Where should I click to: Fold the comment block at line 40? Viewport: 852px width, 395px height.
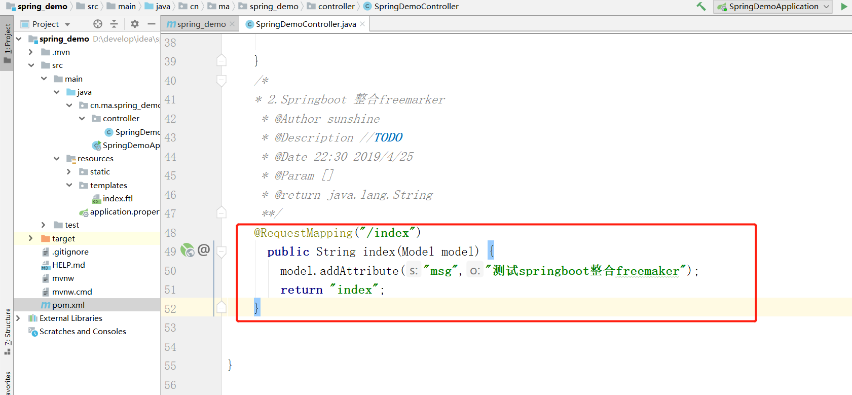(221, 80)
